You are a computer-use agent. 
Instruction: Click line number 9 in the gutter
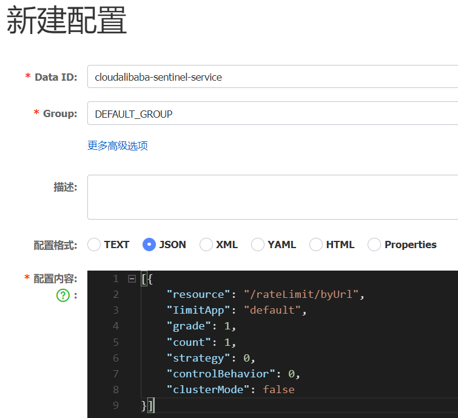click(x=116, y=405)
